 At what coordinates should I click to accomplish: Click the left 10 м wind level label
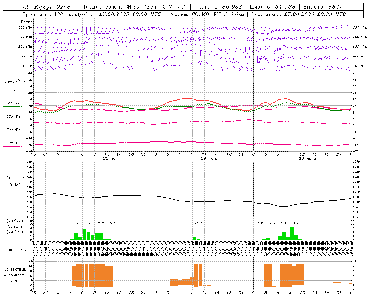(28, 66)
